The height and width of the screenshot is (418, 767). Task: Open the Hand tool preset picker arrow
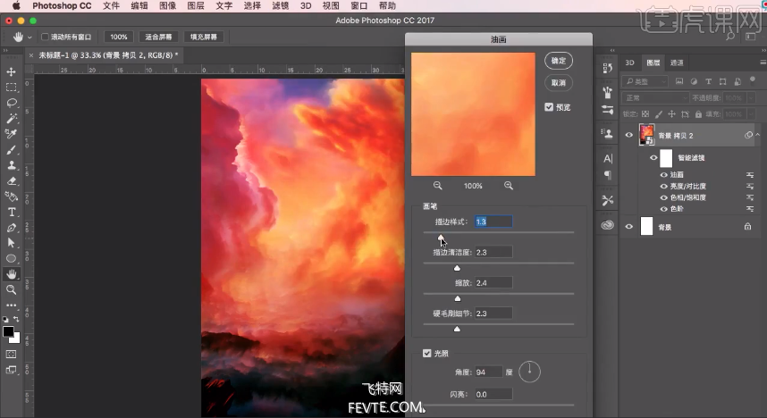point(29,38)
